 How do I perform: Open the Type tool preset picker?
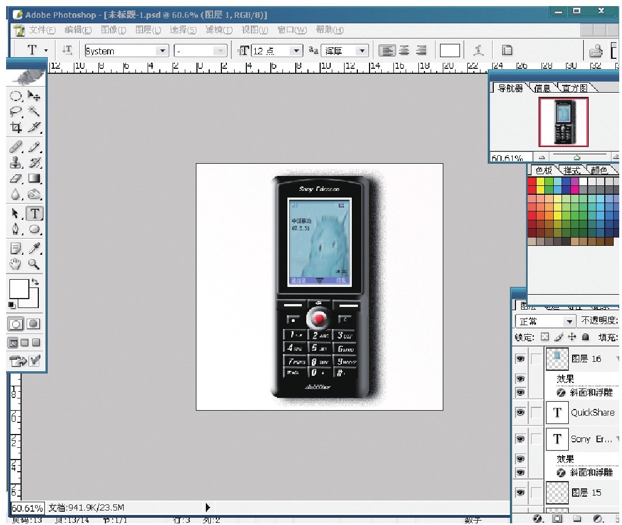click(x=46, y=51)
